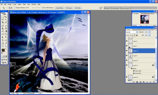Hide Layer 6 with its eye icon
This screenshot has height=95, width=158.
pyautogui.click(x=127, y=41)
